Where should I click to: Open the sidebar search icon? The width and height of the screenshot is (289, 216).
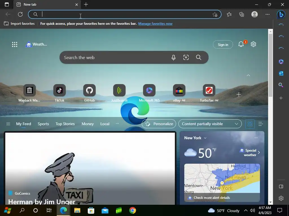[281, 85]
